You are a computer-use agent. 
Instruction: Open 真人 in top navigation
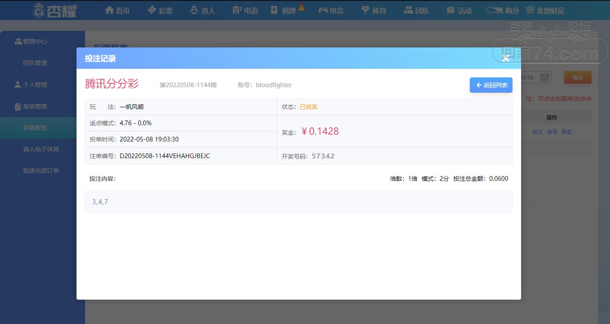pos(208,11)
